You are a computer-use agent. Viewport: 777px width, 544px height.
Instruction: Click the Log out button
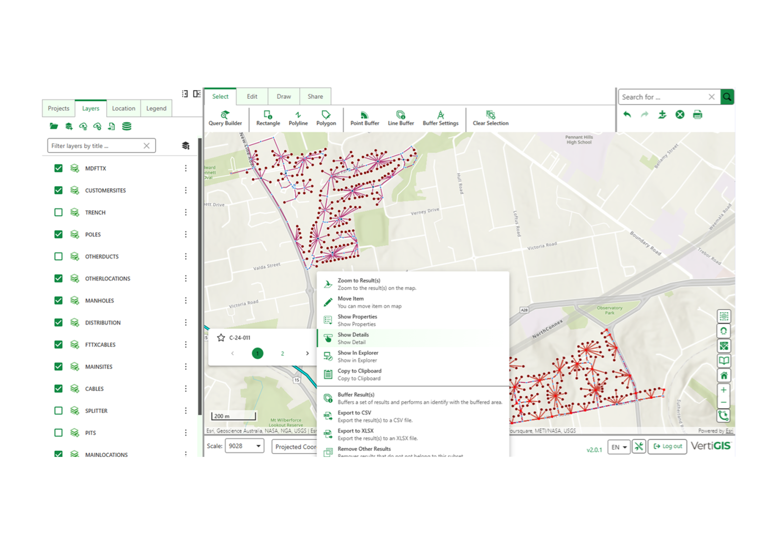[x=667, y=446]
